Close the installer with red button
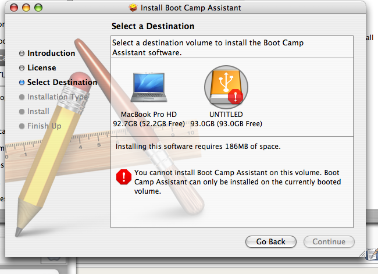Viewport: 378px width, 274px height. (x=14, y=8)
